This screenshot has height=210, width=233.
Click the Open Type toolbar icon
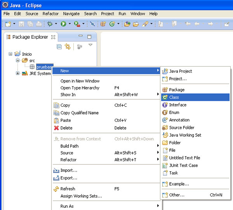tap(127, 24)
